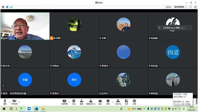Expand the arrow beside the 开启视频 camera button
The image size is (198, 112).
(x=19, y=102)
